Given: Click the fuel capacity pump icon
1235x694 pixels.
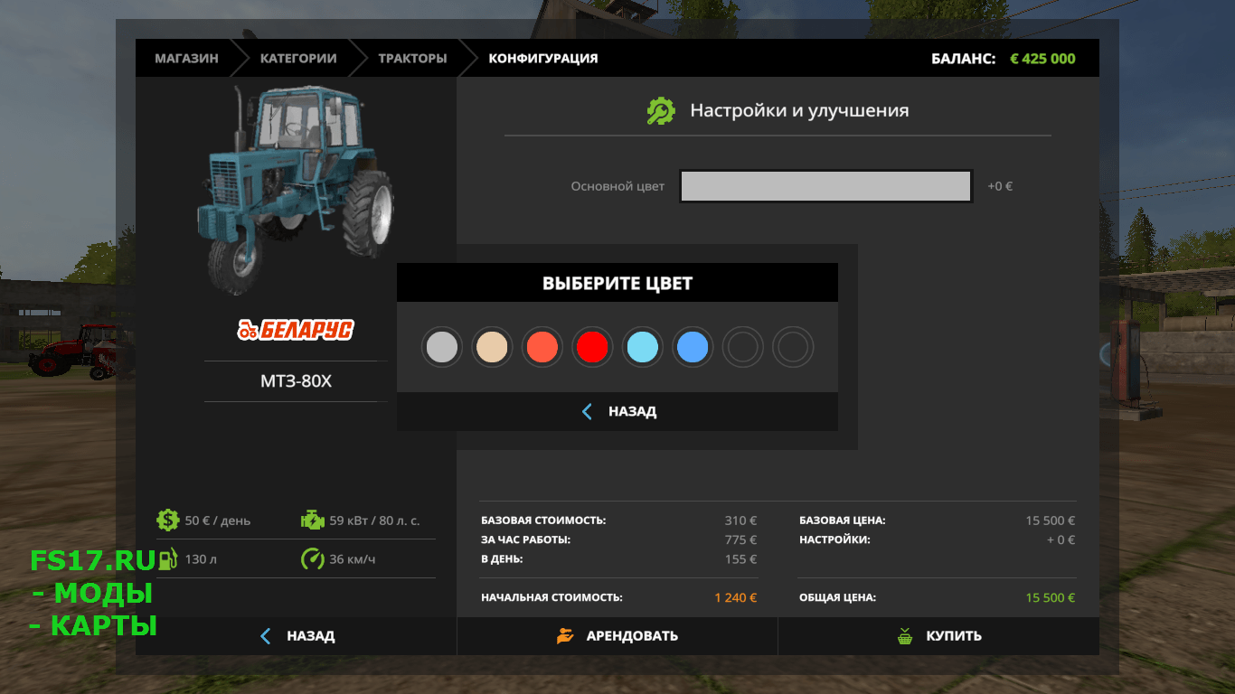Looking at the screenshot, I should click(167, 559).
